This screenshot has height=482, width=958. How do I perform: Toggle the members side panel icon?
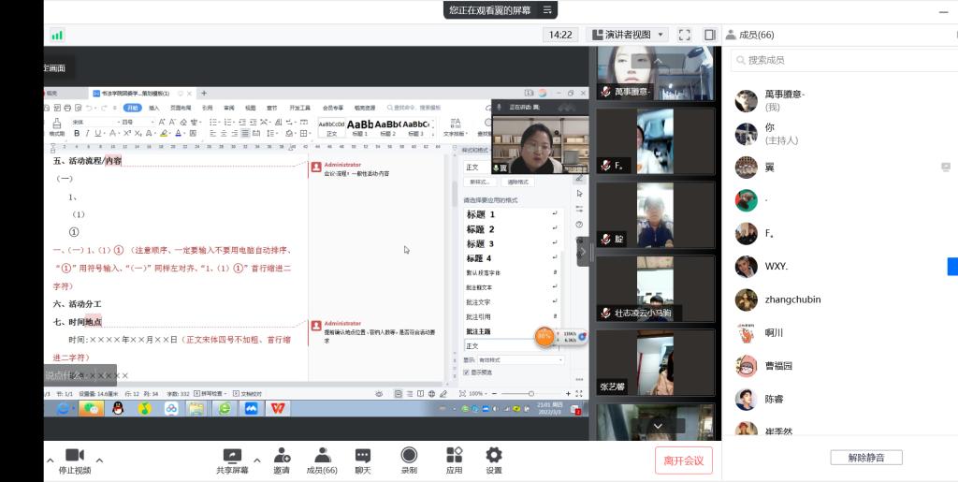pyautogui.click(x=709, y=35)
